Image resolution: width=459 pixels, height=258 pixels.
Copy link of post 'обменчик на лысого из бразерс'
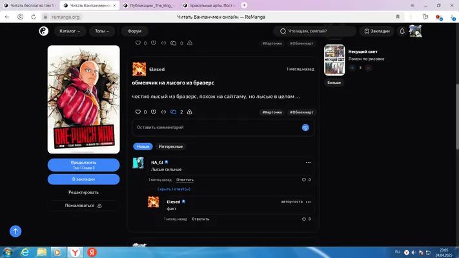163,112
